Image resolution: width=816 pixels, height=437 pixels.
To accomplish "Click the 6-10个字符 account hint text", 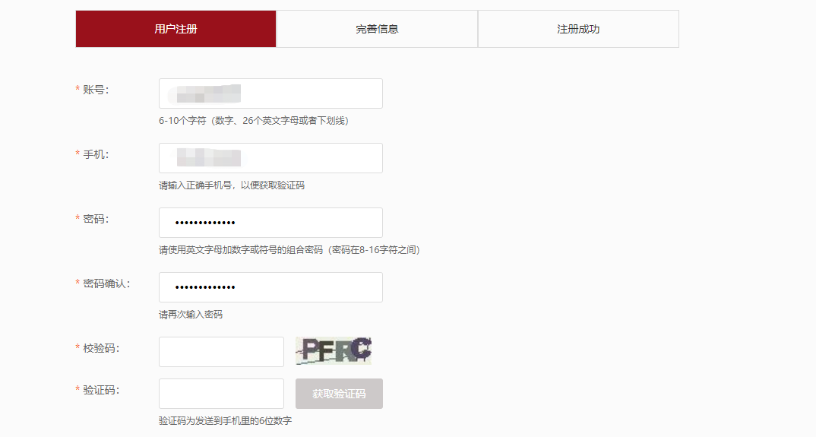I will point(254,121).
